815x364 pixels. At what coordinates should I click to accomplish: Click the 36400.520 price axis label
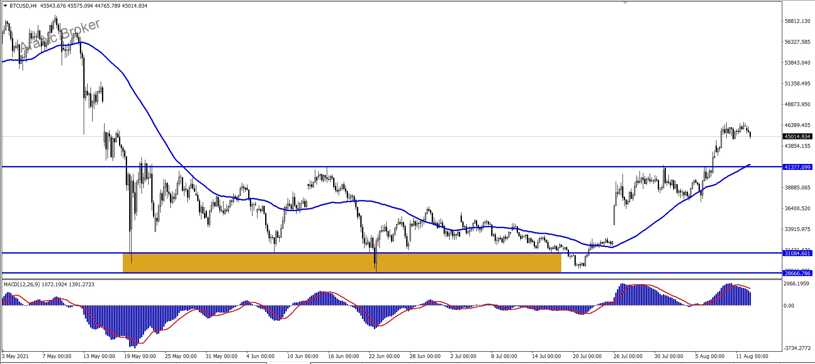797,209
